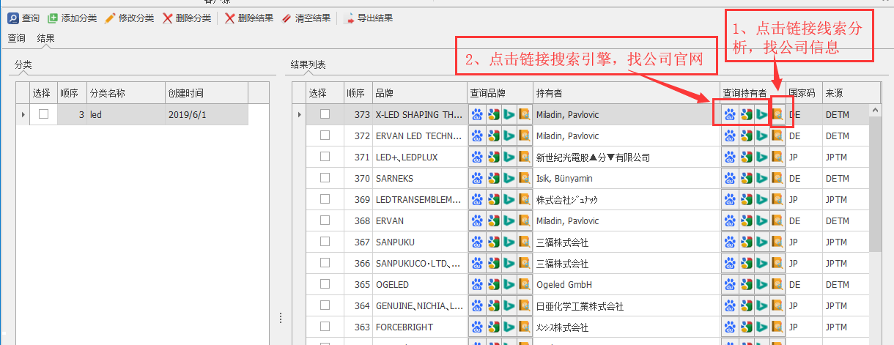Image resolution: width=894 pixels, height=345 pixels.
Task: Check the FORCEBRIGHT row checkbox
Action: (x=325, y=327)
